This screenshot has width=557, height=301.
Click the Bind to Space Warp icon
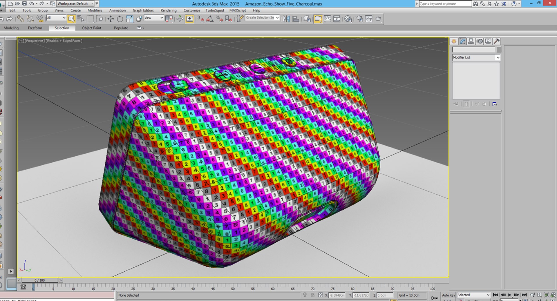pyautogui.click(x=40, y=19)
